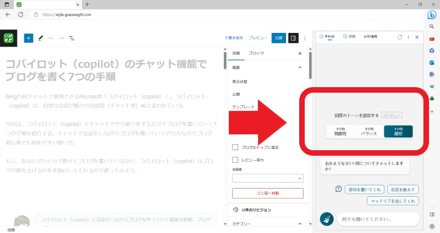Click ゴミ箱へ移動 button
Screen dimensions: 440x233
click(x=268, y=194)
